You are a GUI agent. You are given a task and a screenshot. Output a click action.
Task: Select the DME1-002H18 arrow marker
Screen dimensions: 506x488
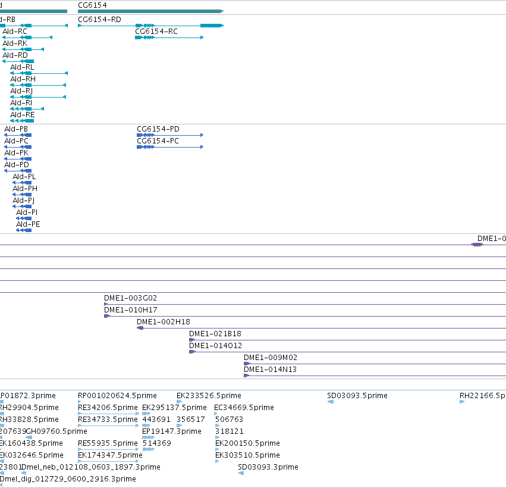click(x=140, y=328)
